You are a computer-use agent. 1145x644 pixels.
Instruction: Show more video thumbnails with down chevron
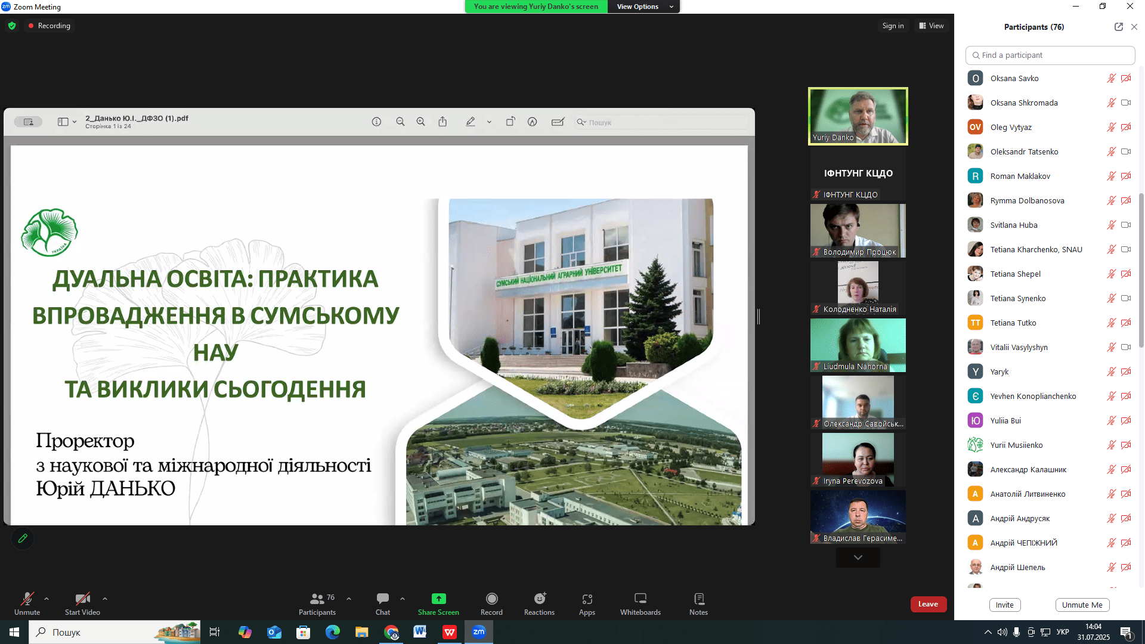pyautogui.click(x=858, y=558)
